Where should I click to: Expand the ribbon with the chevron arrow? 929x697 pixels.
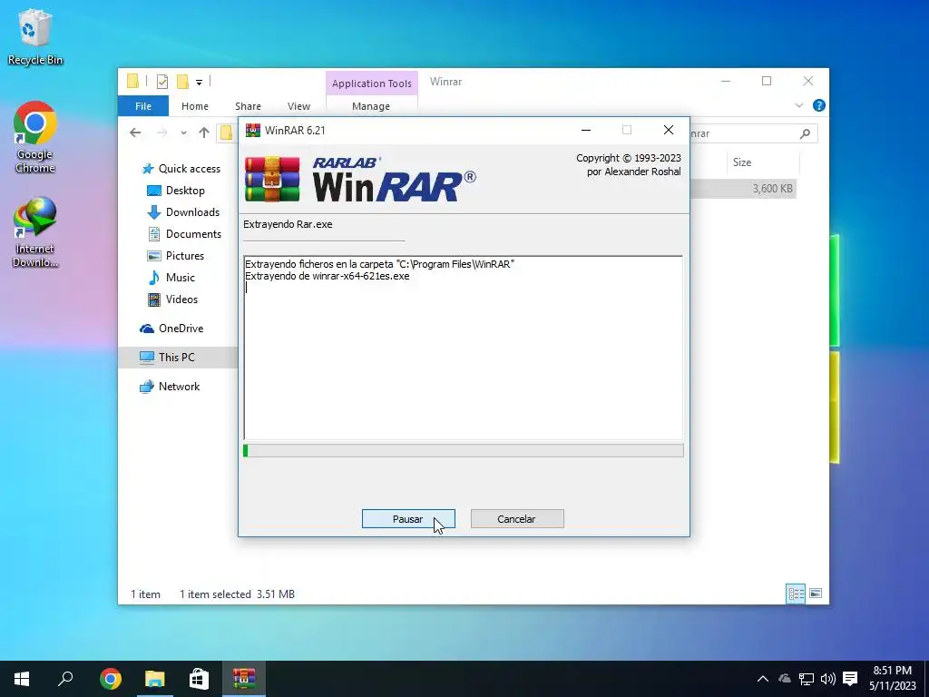click(798, 105)
